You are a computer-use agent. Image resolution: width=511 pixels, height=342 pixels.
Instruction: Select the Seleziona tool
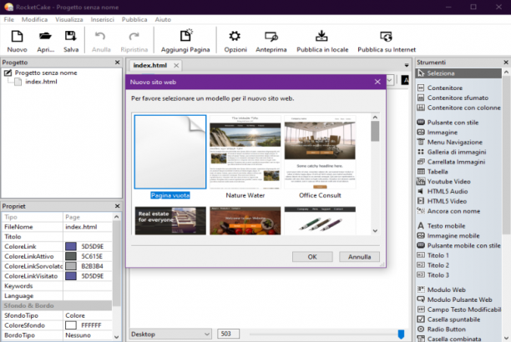(458, 73)
